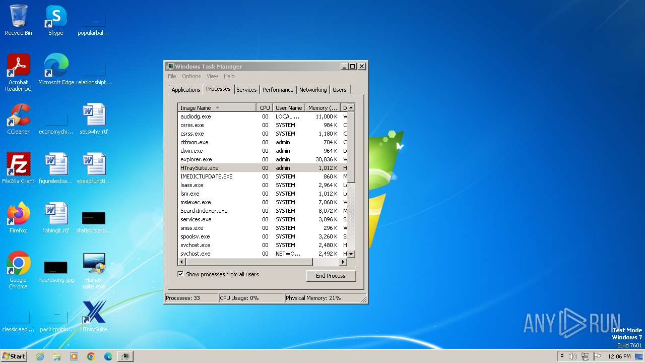Launch Skype from the desktop
Image resolution: width=645 pixels, height=363 pixels.
56,20
